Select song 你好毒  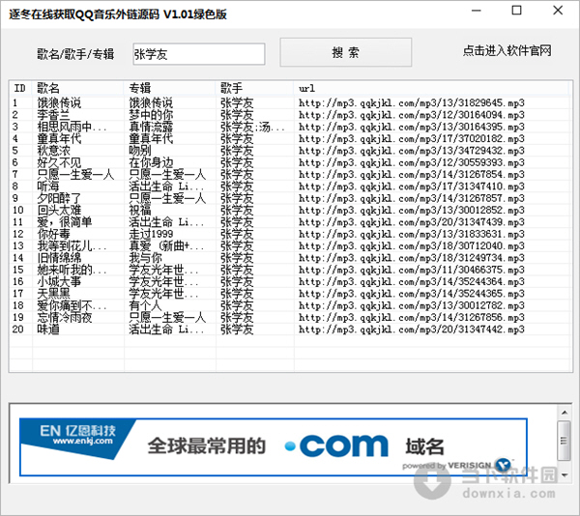53,234
